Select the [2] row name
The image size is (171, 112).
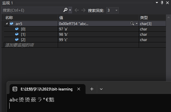23,40
